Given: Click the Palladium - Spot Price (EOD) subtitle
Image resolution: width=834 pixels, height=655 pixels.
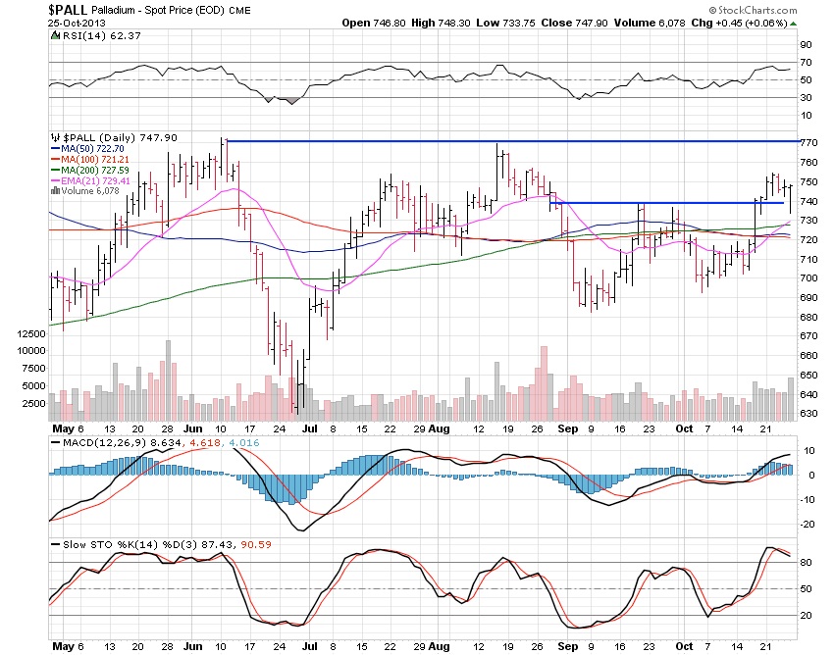Looking at the screenshot, I should (x=157, y=11).
